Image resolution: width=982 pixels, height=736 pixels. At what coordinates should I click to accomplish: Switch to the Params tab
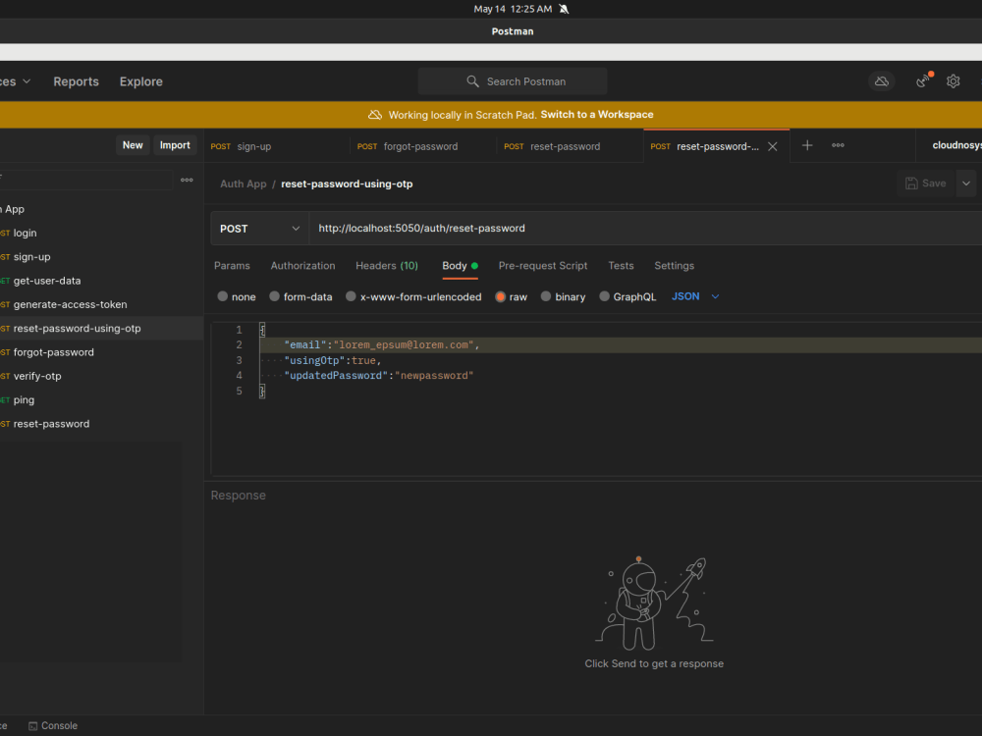(x=232, y=266)
